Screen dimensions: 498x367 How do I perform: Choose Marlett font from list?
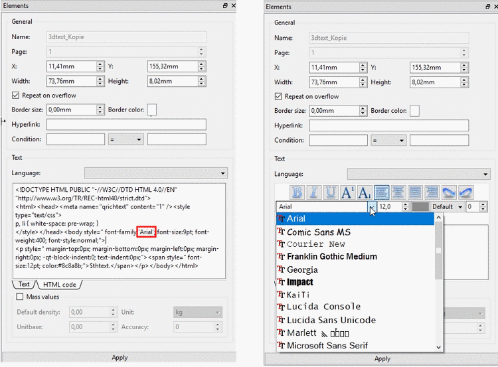355,332
